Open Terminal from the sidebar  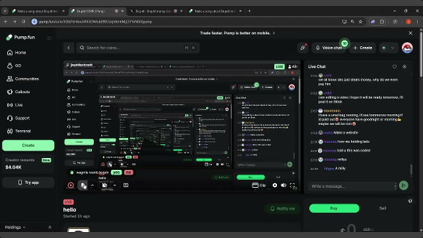click(x=19, y=131)
